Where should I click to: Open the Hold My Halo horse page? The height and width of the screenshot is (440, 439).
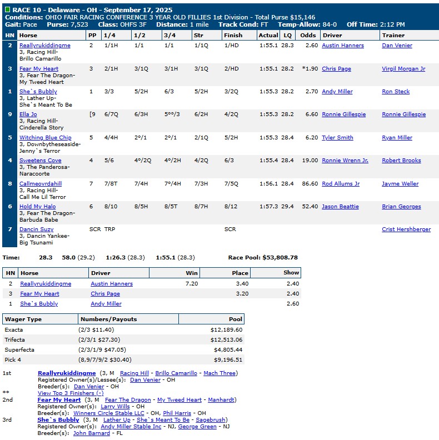pyautogui.click(x=37, y=207)
